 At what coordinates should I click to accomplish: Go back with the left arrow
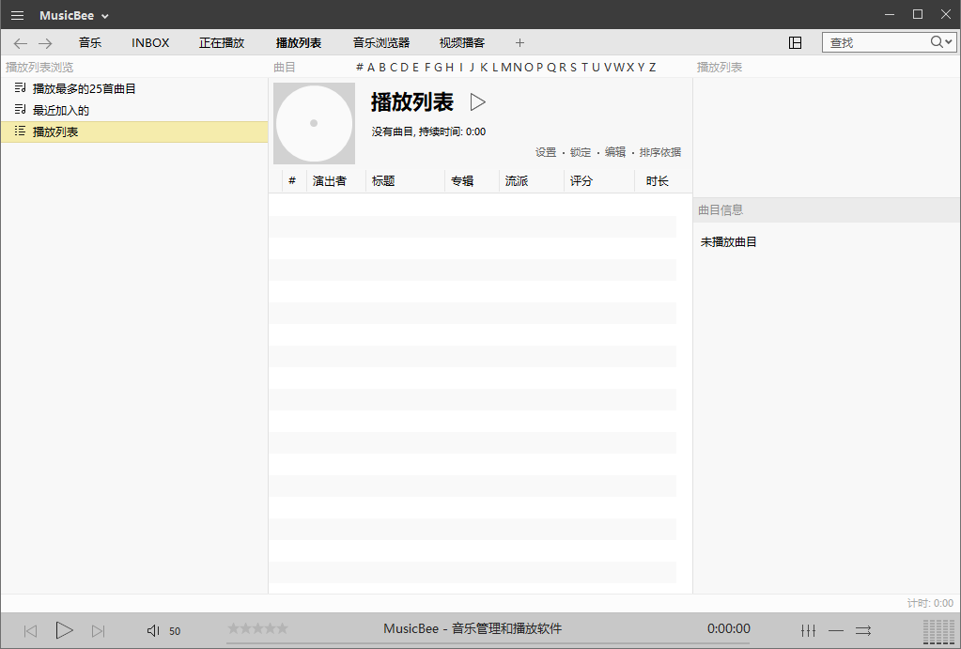click(21, 43)
